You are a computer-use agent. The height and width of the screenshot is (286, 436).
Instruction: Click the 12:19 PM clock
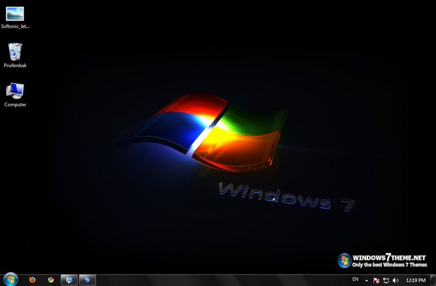pyautogui.click(x=415, y=280)
